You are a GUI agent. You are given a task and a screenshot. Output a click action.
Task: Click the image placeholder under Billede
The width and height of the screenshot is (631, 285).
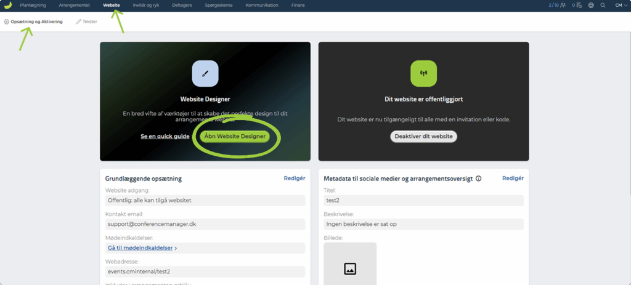coord(350,265)
